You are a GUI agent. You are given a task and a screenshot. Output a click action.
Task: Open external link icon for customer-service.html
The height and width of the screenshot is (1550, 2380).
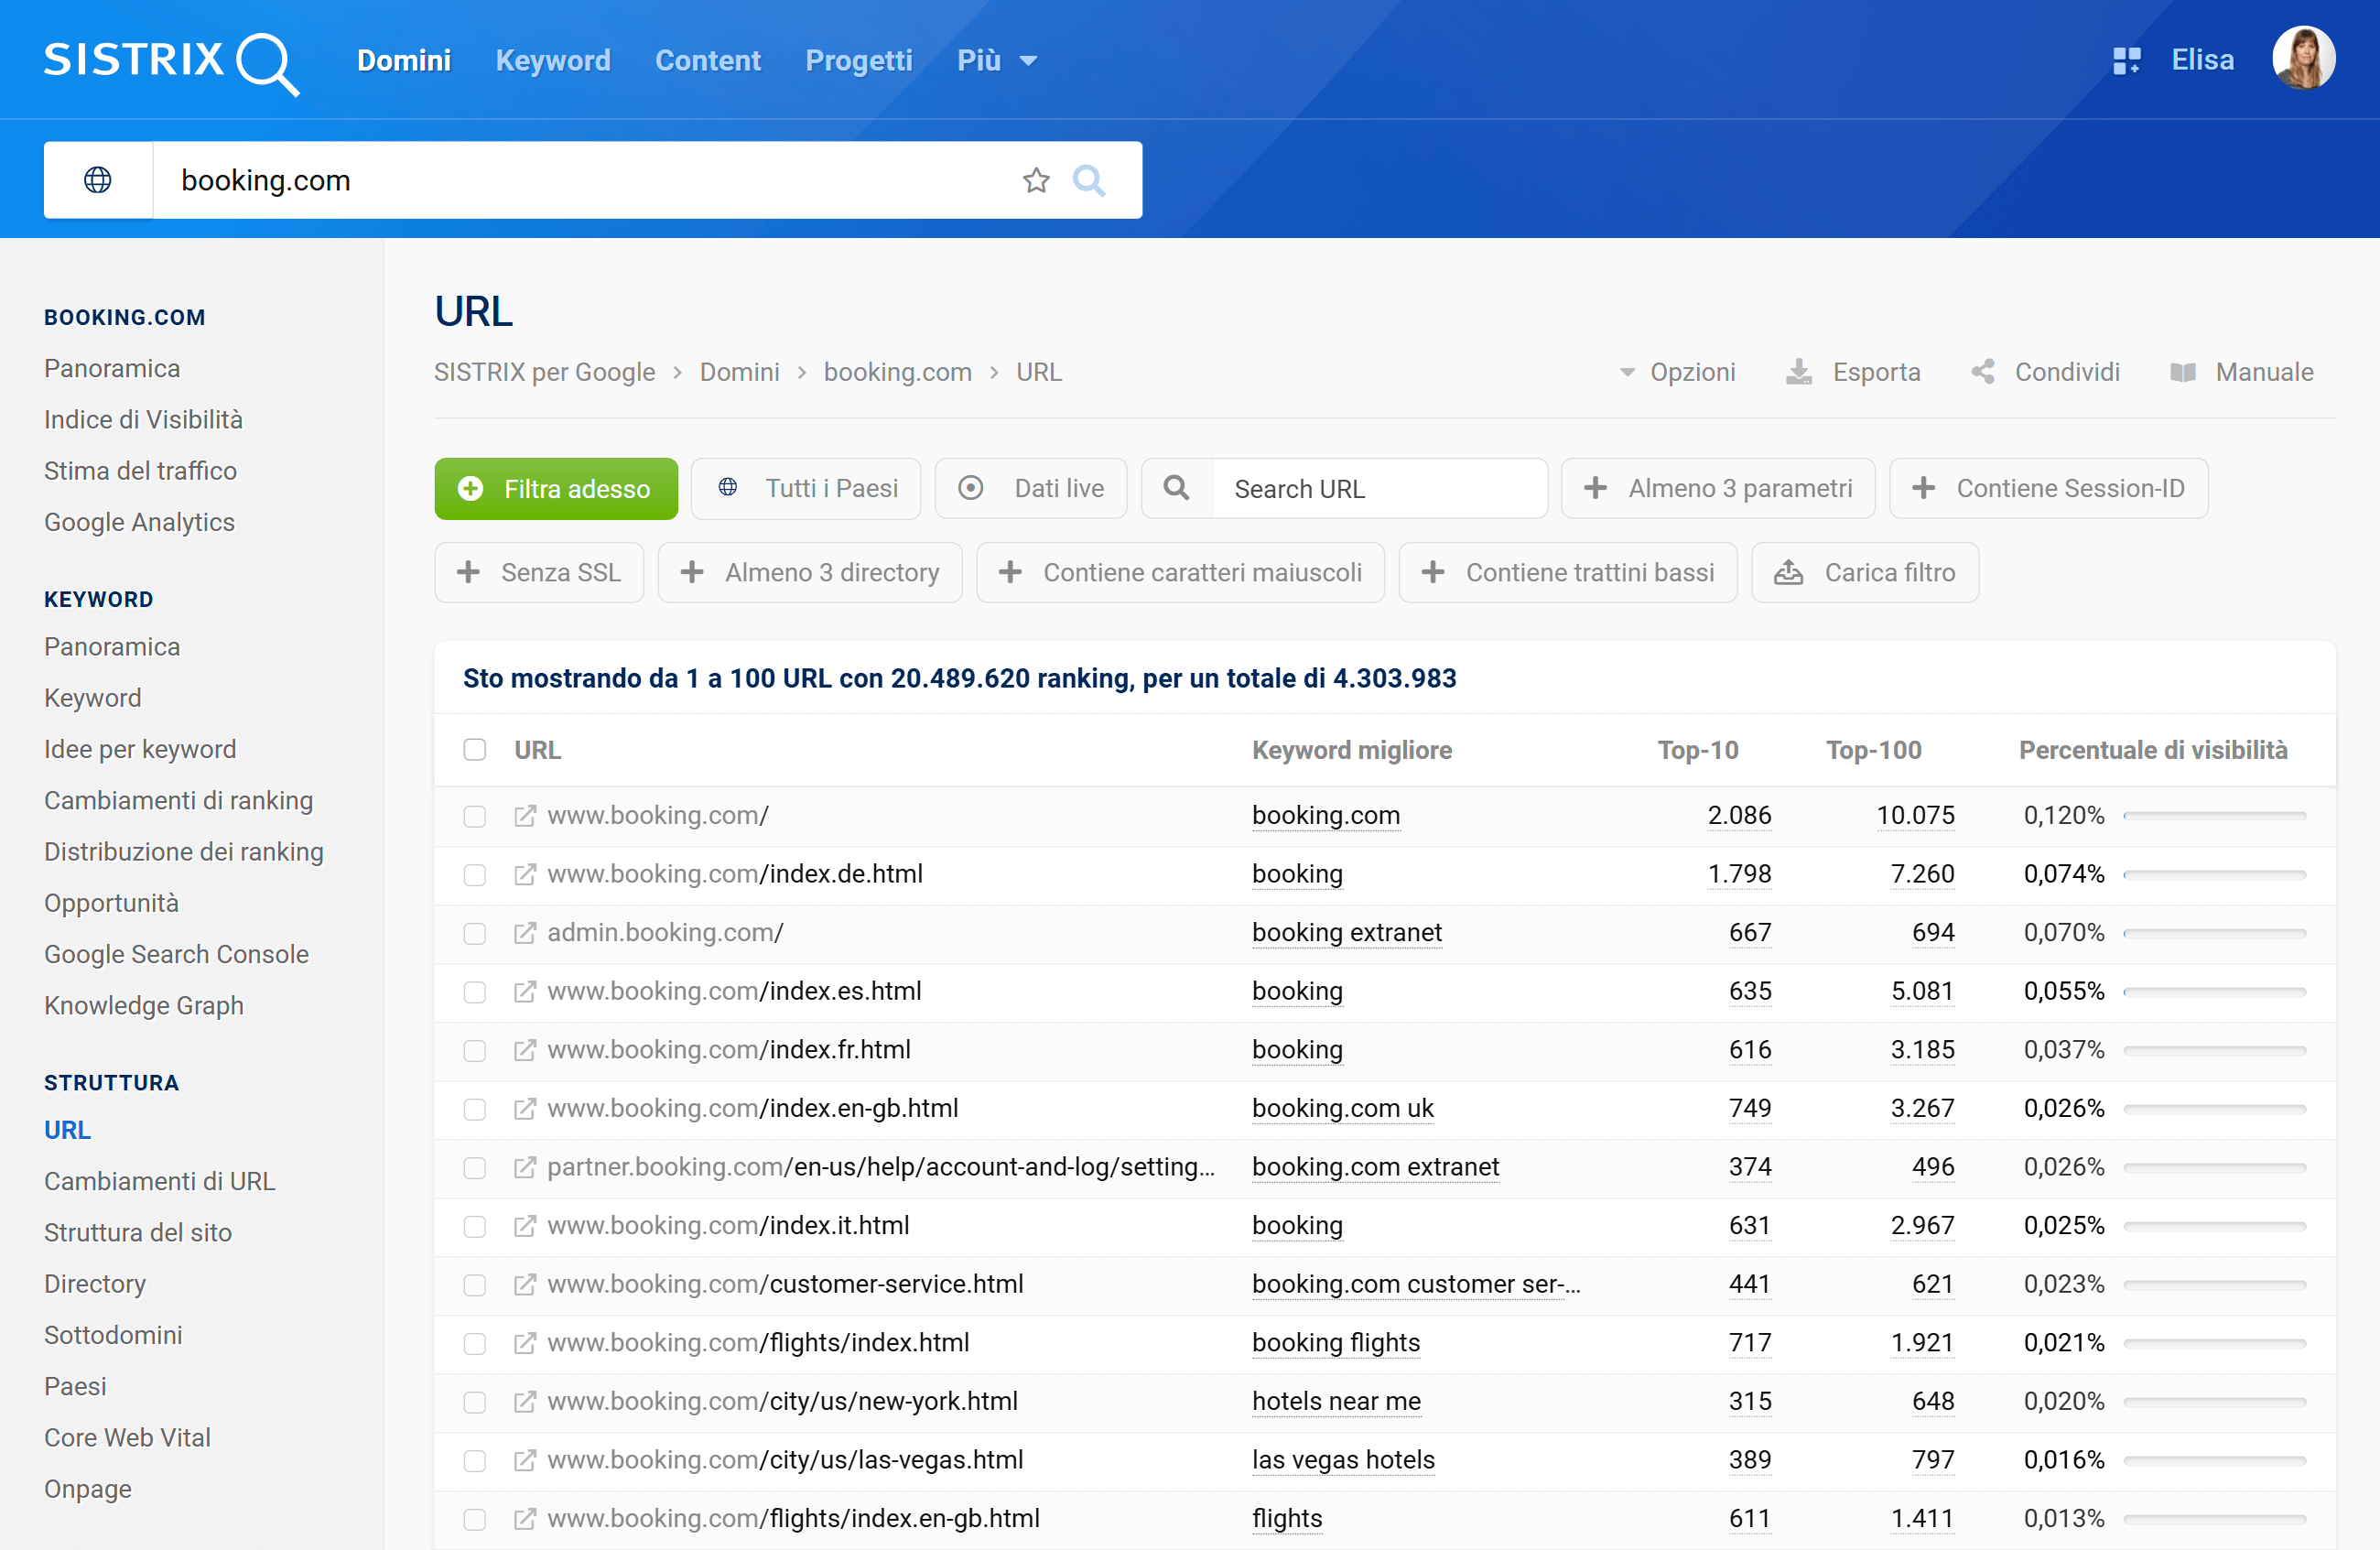click(x=525, y=1285)
